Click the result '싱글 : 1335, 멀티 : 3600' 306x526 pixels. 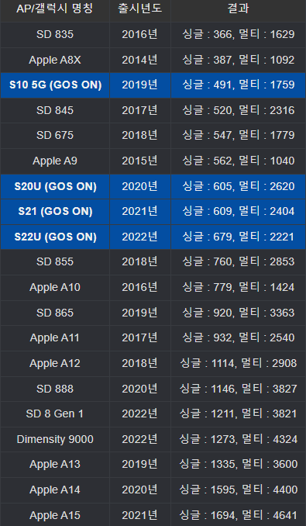pos(239,464)
